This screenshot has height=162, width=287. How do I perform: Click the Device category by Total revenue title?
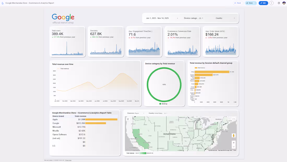[160, 64]
